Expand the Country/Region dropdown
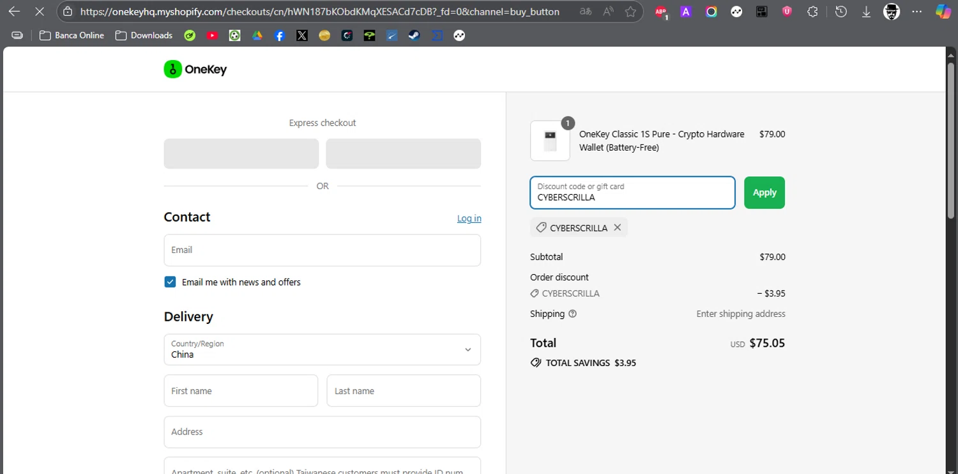Viewport: 958px width, 474px height. [322, 349]
